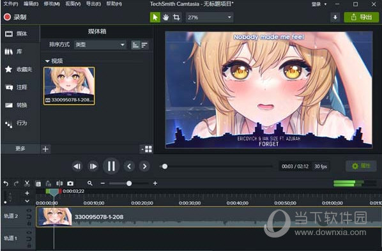Paste with the timeline toolbar paste icon

(49, 183)
